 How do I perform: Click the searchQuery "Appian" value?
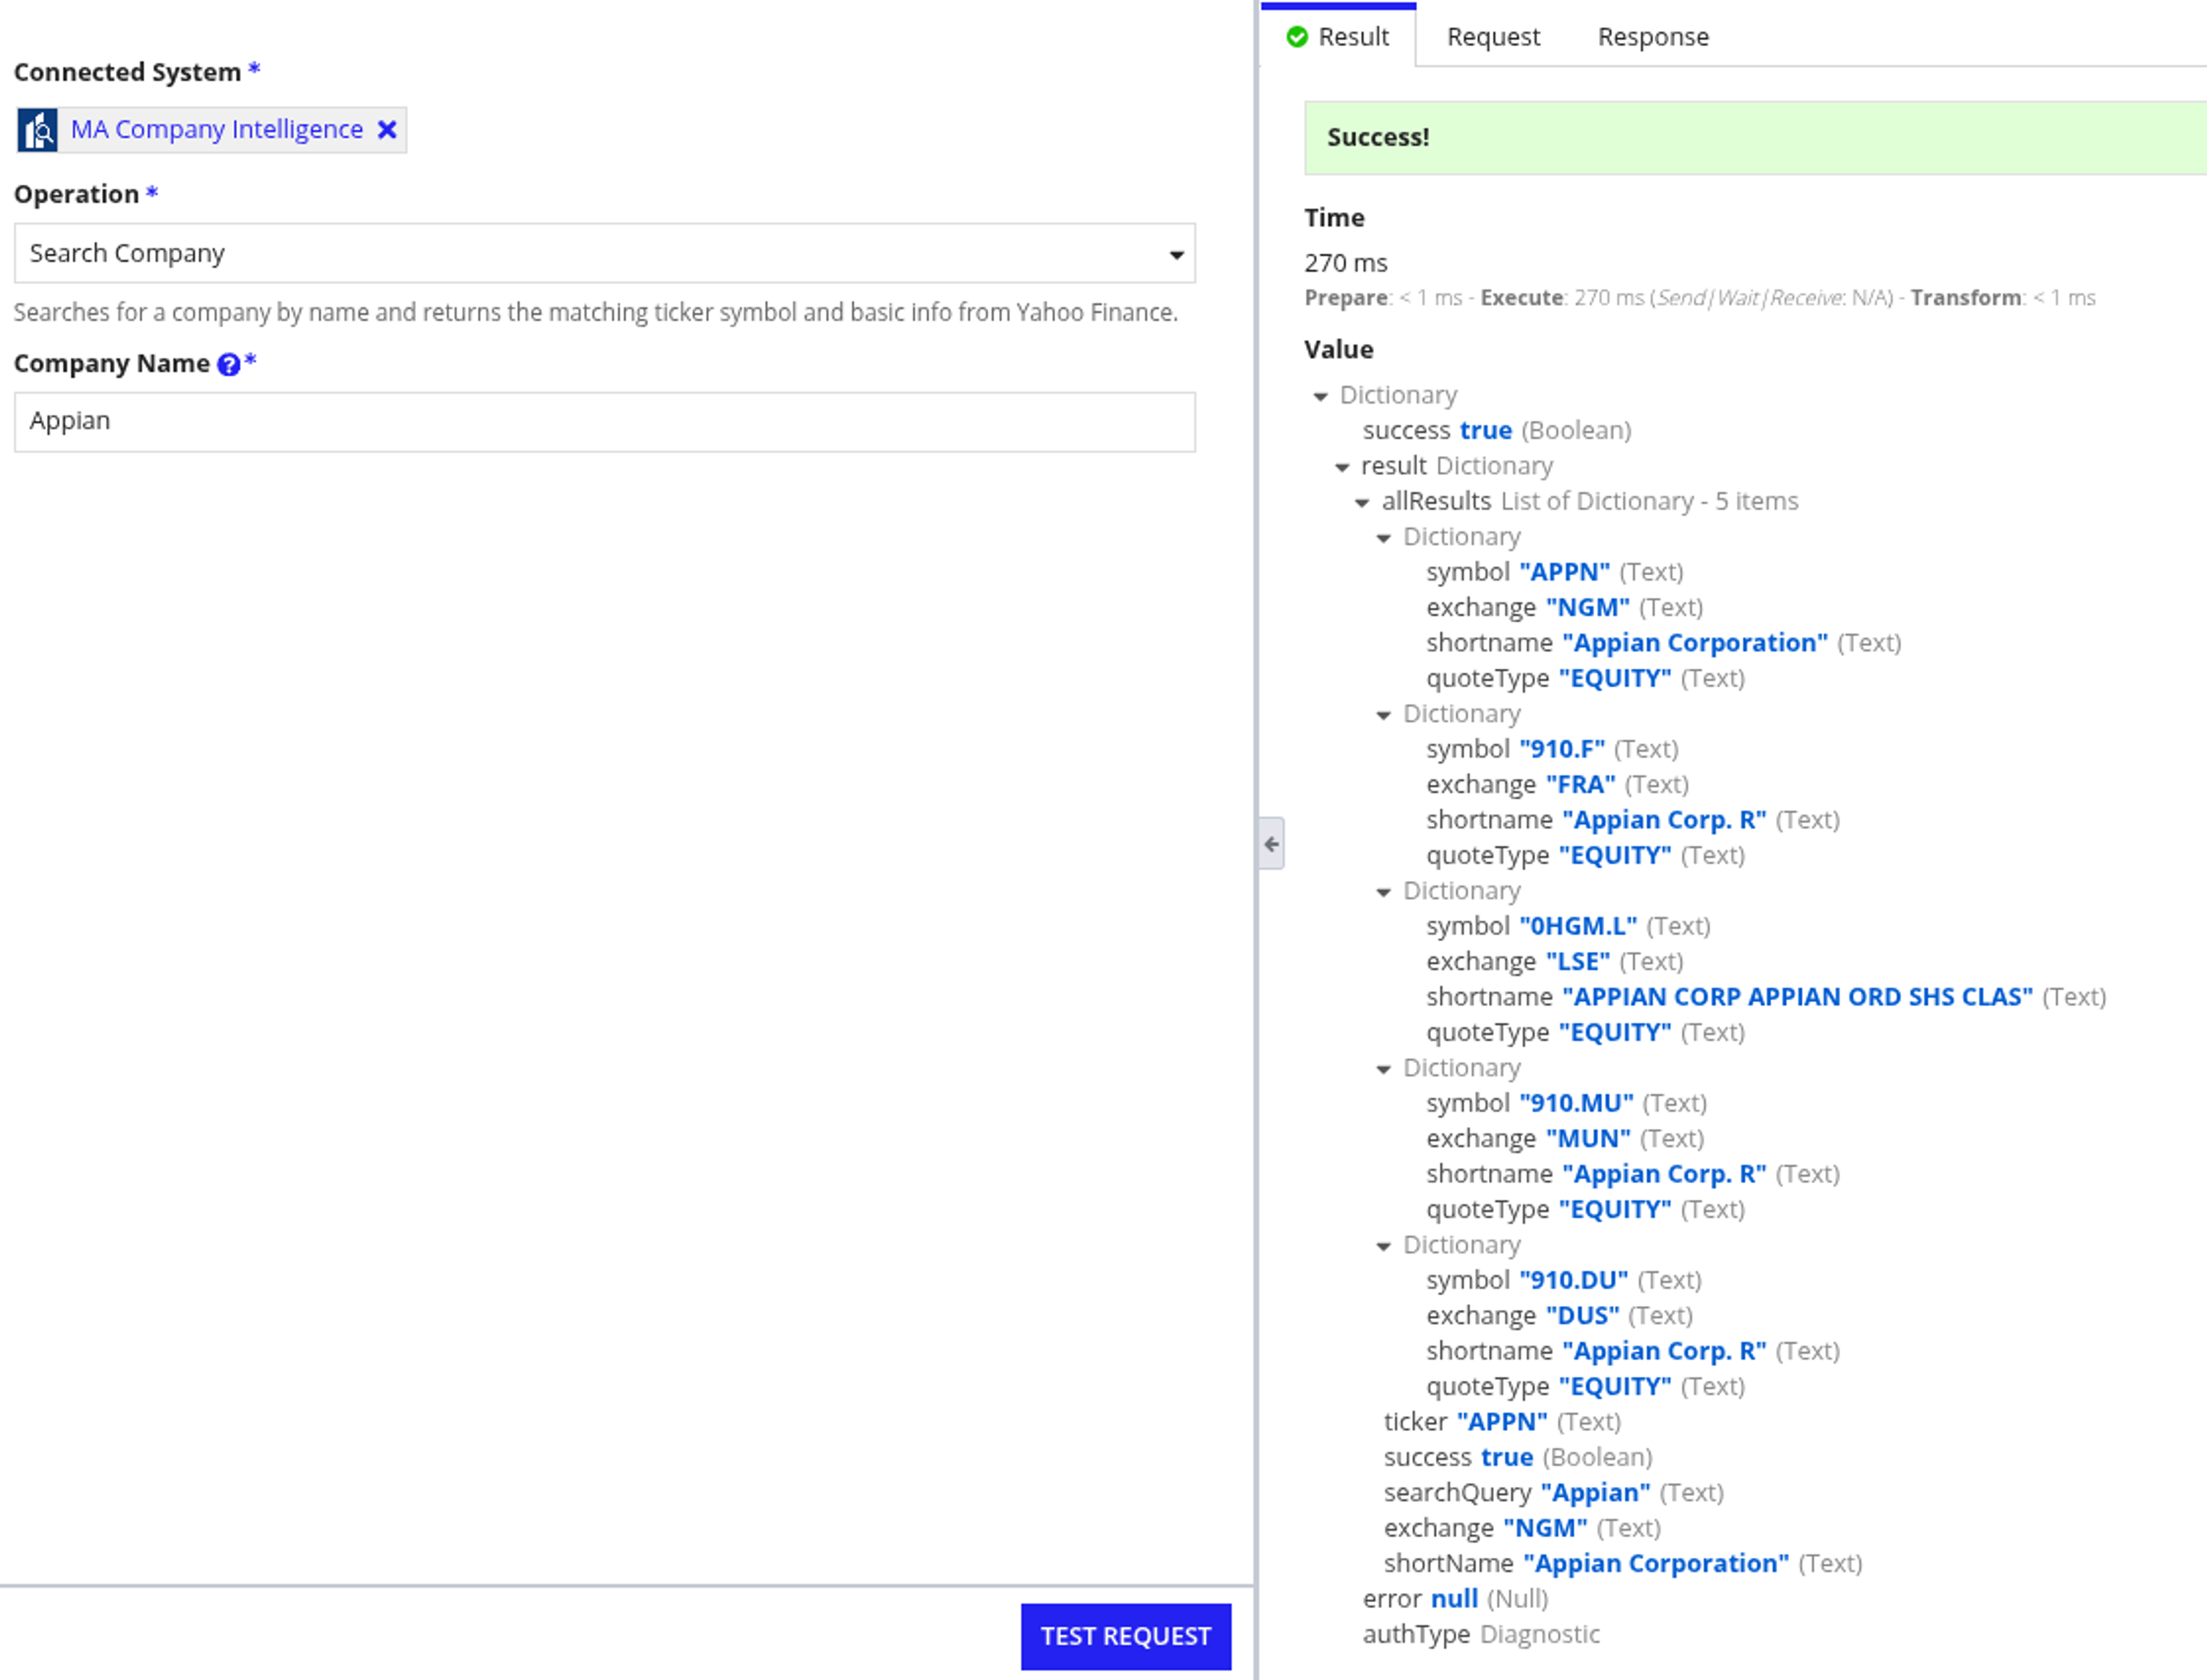click(1595, 1493)
